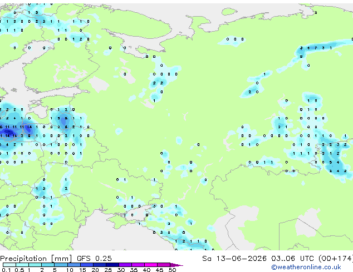Click the 0.5–1 mm legend color box
Screen dimensions: 353x272
click(x=22, y=265)
